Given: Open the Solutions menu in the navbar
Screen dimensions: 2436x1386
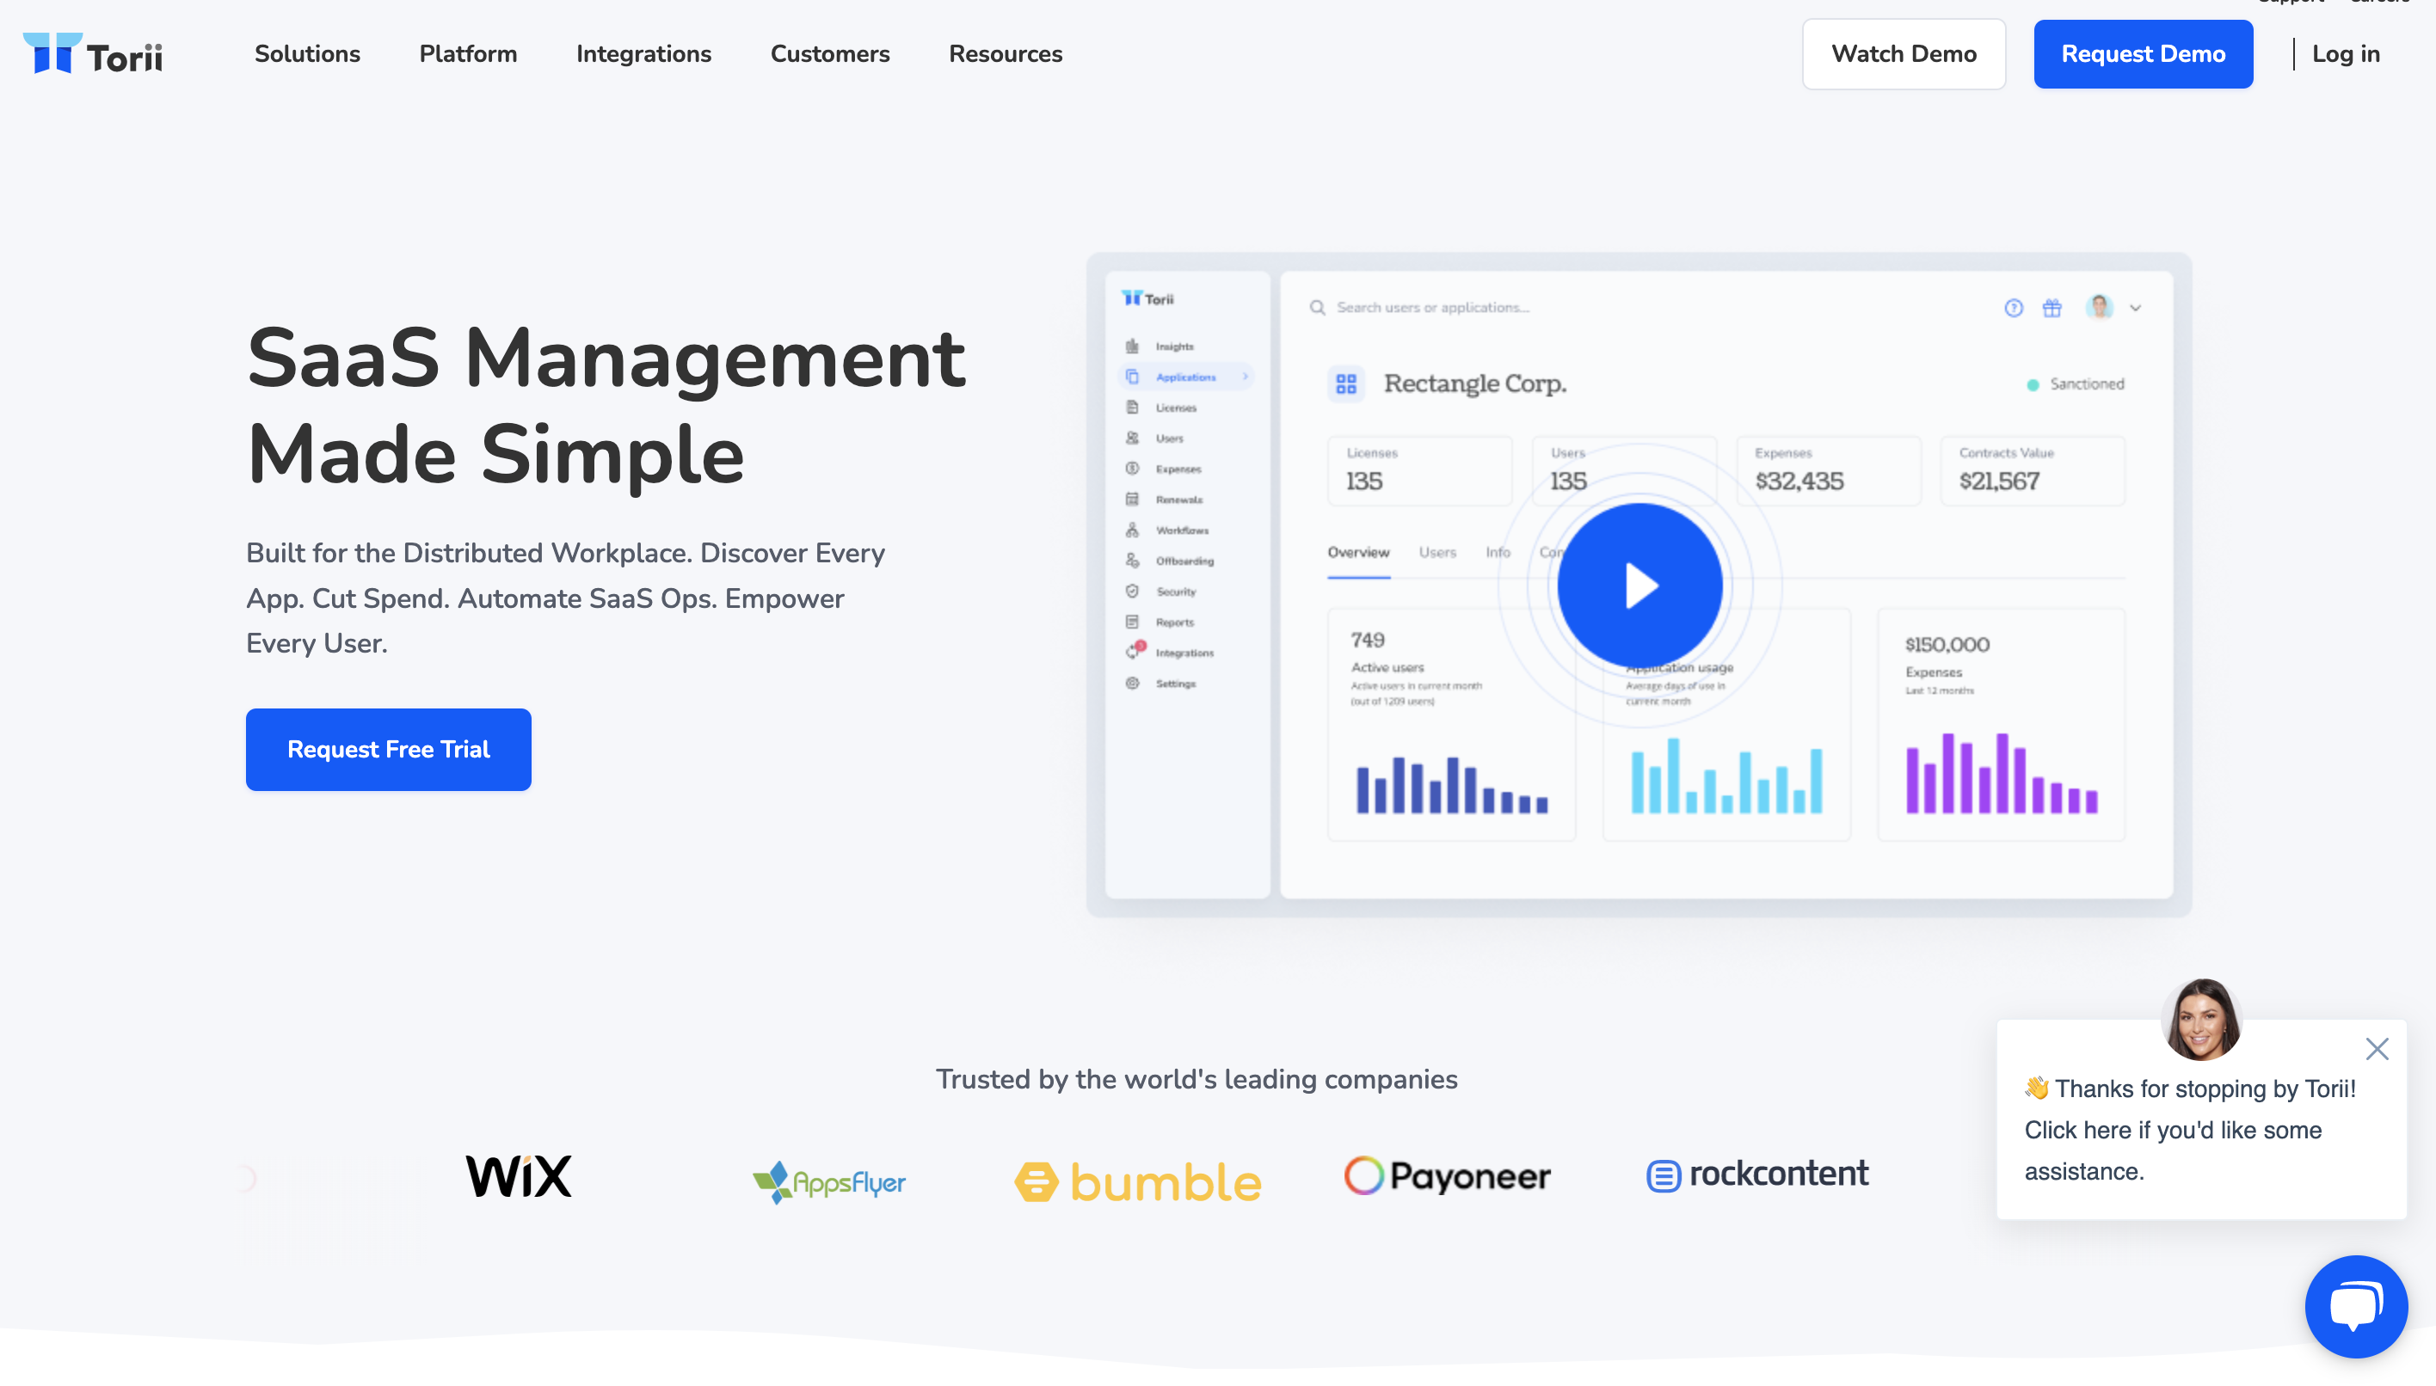Looking at the screenshot, I should 306,54.
